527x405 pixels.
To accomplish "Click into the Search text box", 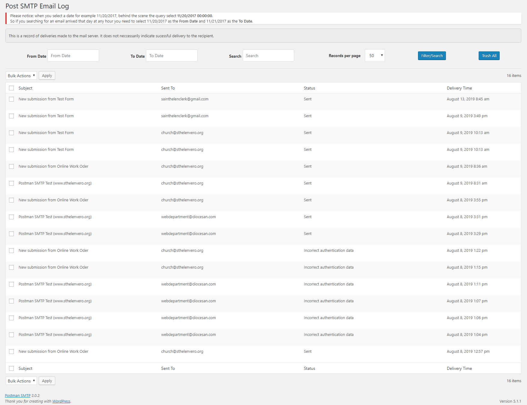I will (x=268, y=56).
